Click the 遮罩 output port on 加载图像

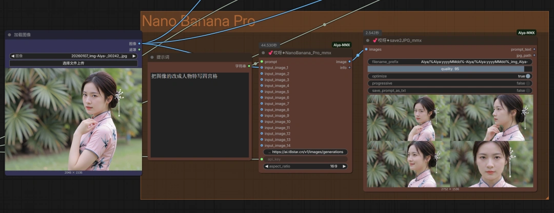[x=139, y=50]
